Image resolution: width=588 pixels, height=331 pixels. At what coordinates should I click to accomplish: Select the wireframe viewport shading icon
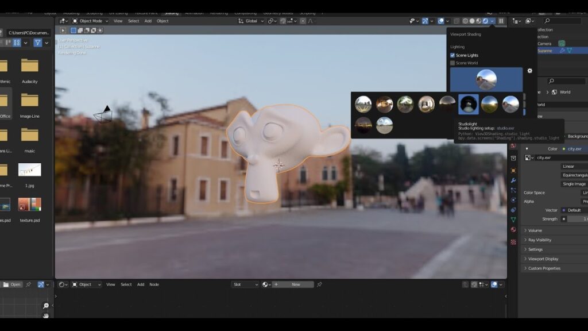point(465,21)
